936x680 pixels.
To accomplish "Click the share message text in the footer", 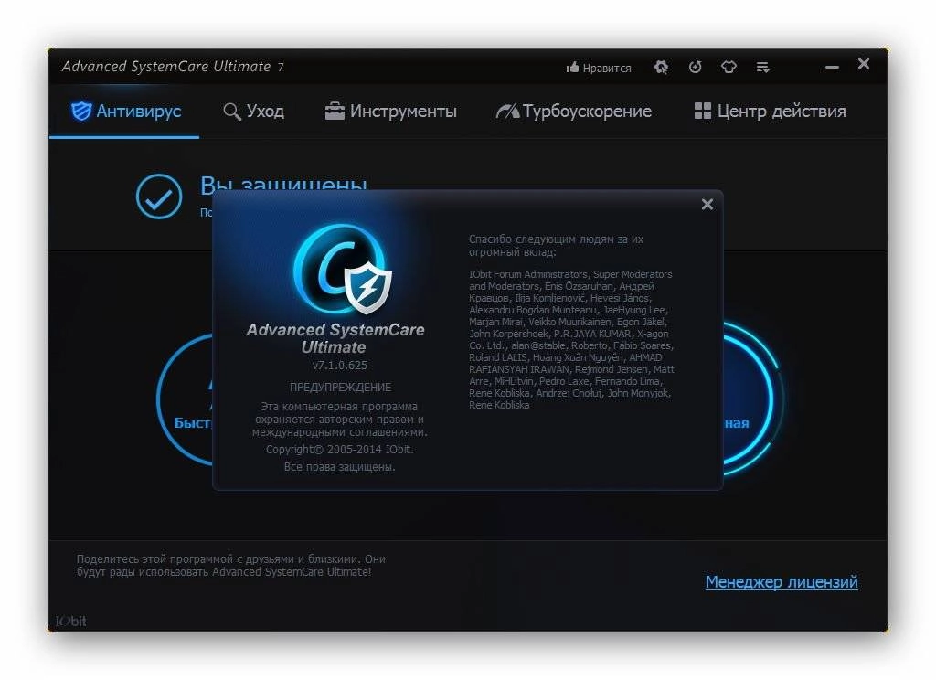I will tap(231, 566).
